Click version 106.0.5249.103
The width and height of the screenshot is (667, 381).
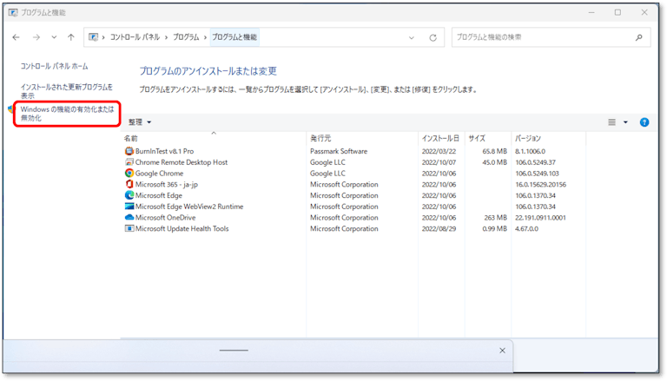pos(537,174)
